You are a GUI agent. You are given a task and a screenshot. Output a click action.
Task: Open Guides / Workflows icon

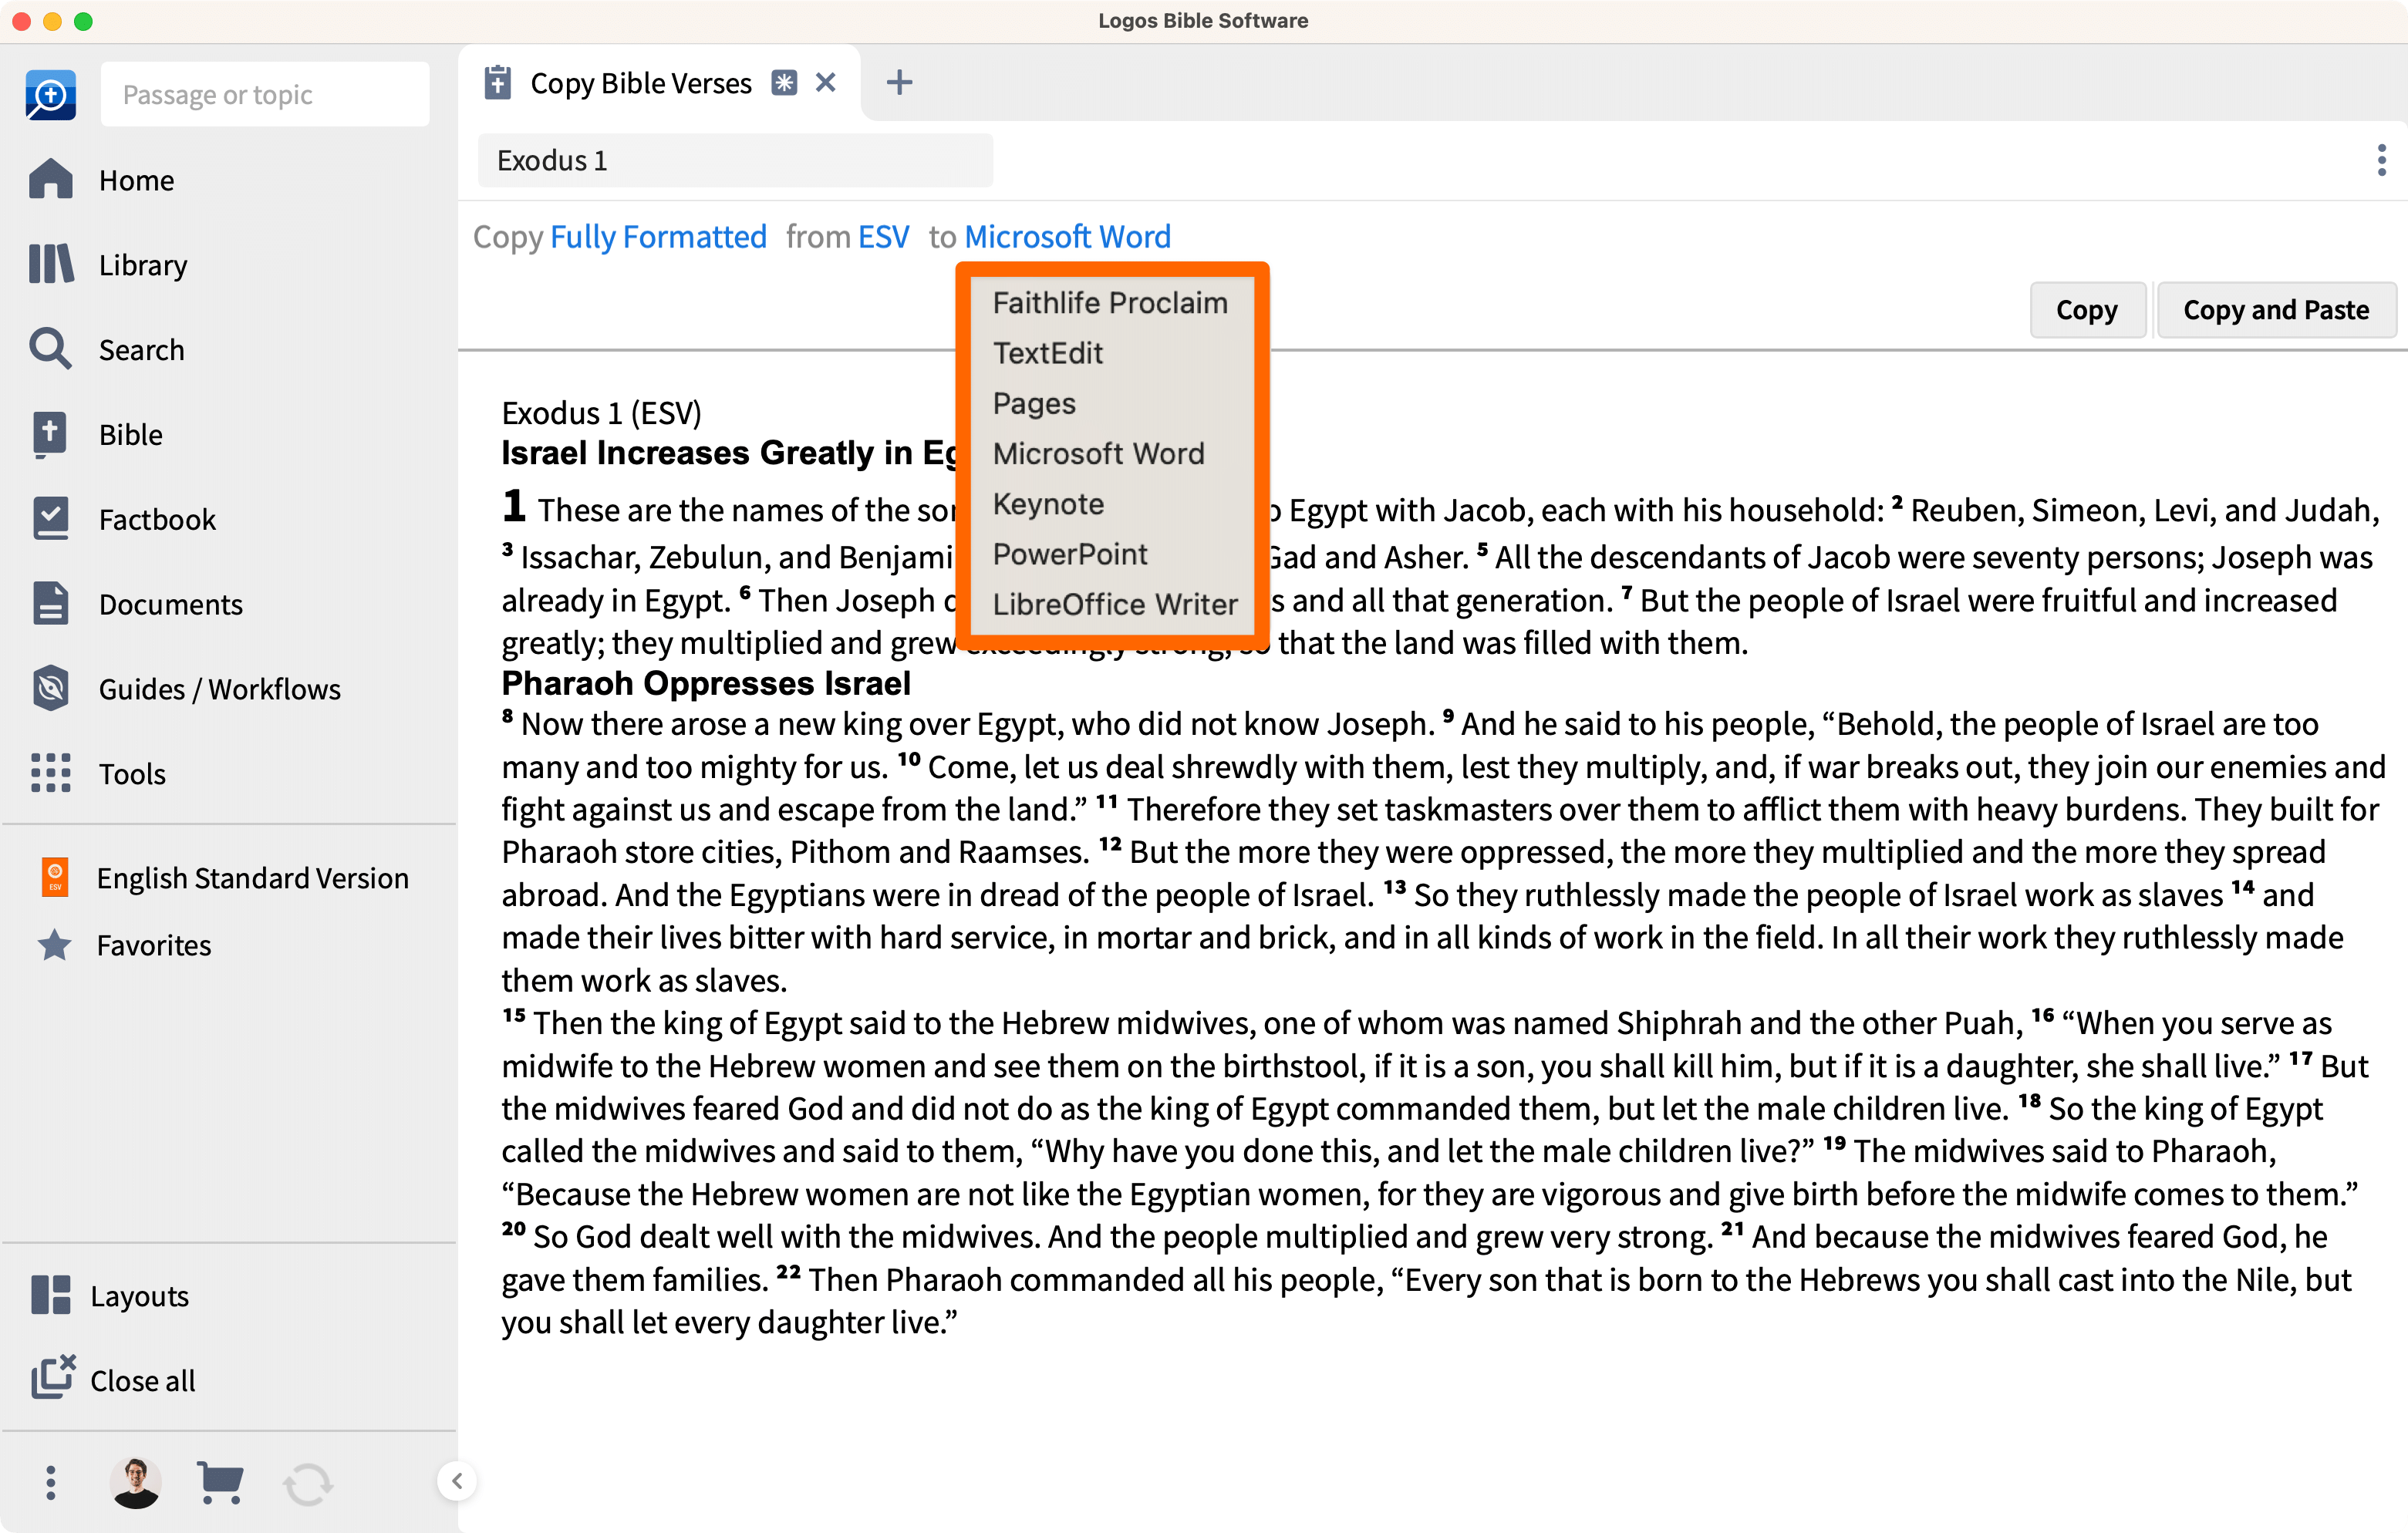point(51,688)
